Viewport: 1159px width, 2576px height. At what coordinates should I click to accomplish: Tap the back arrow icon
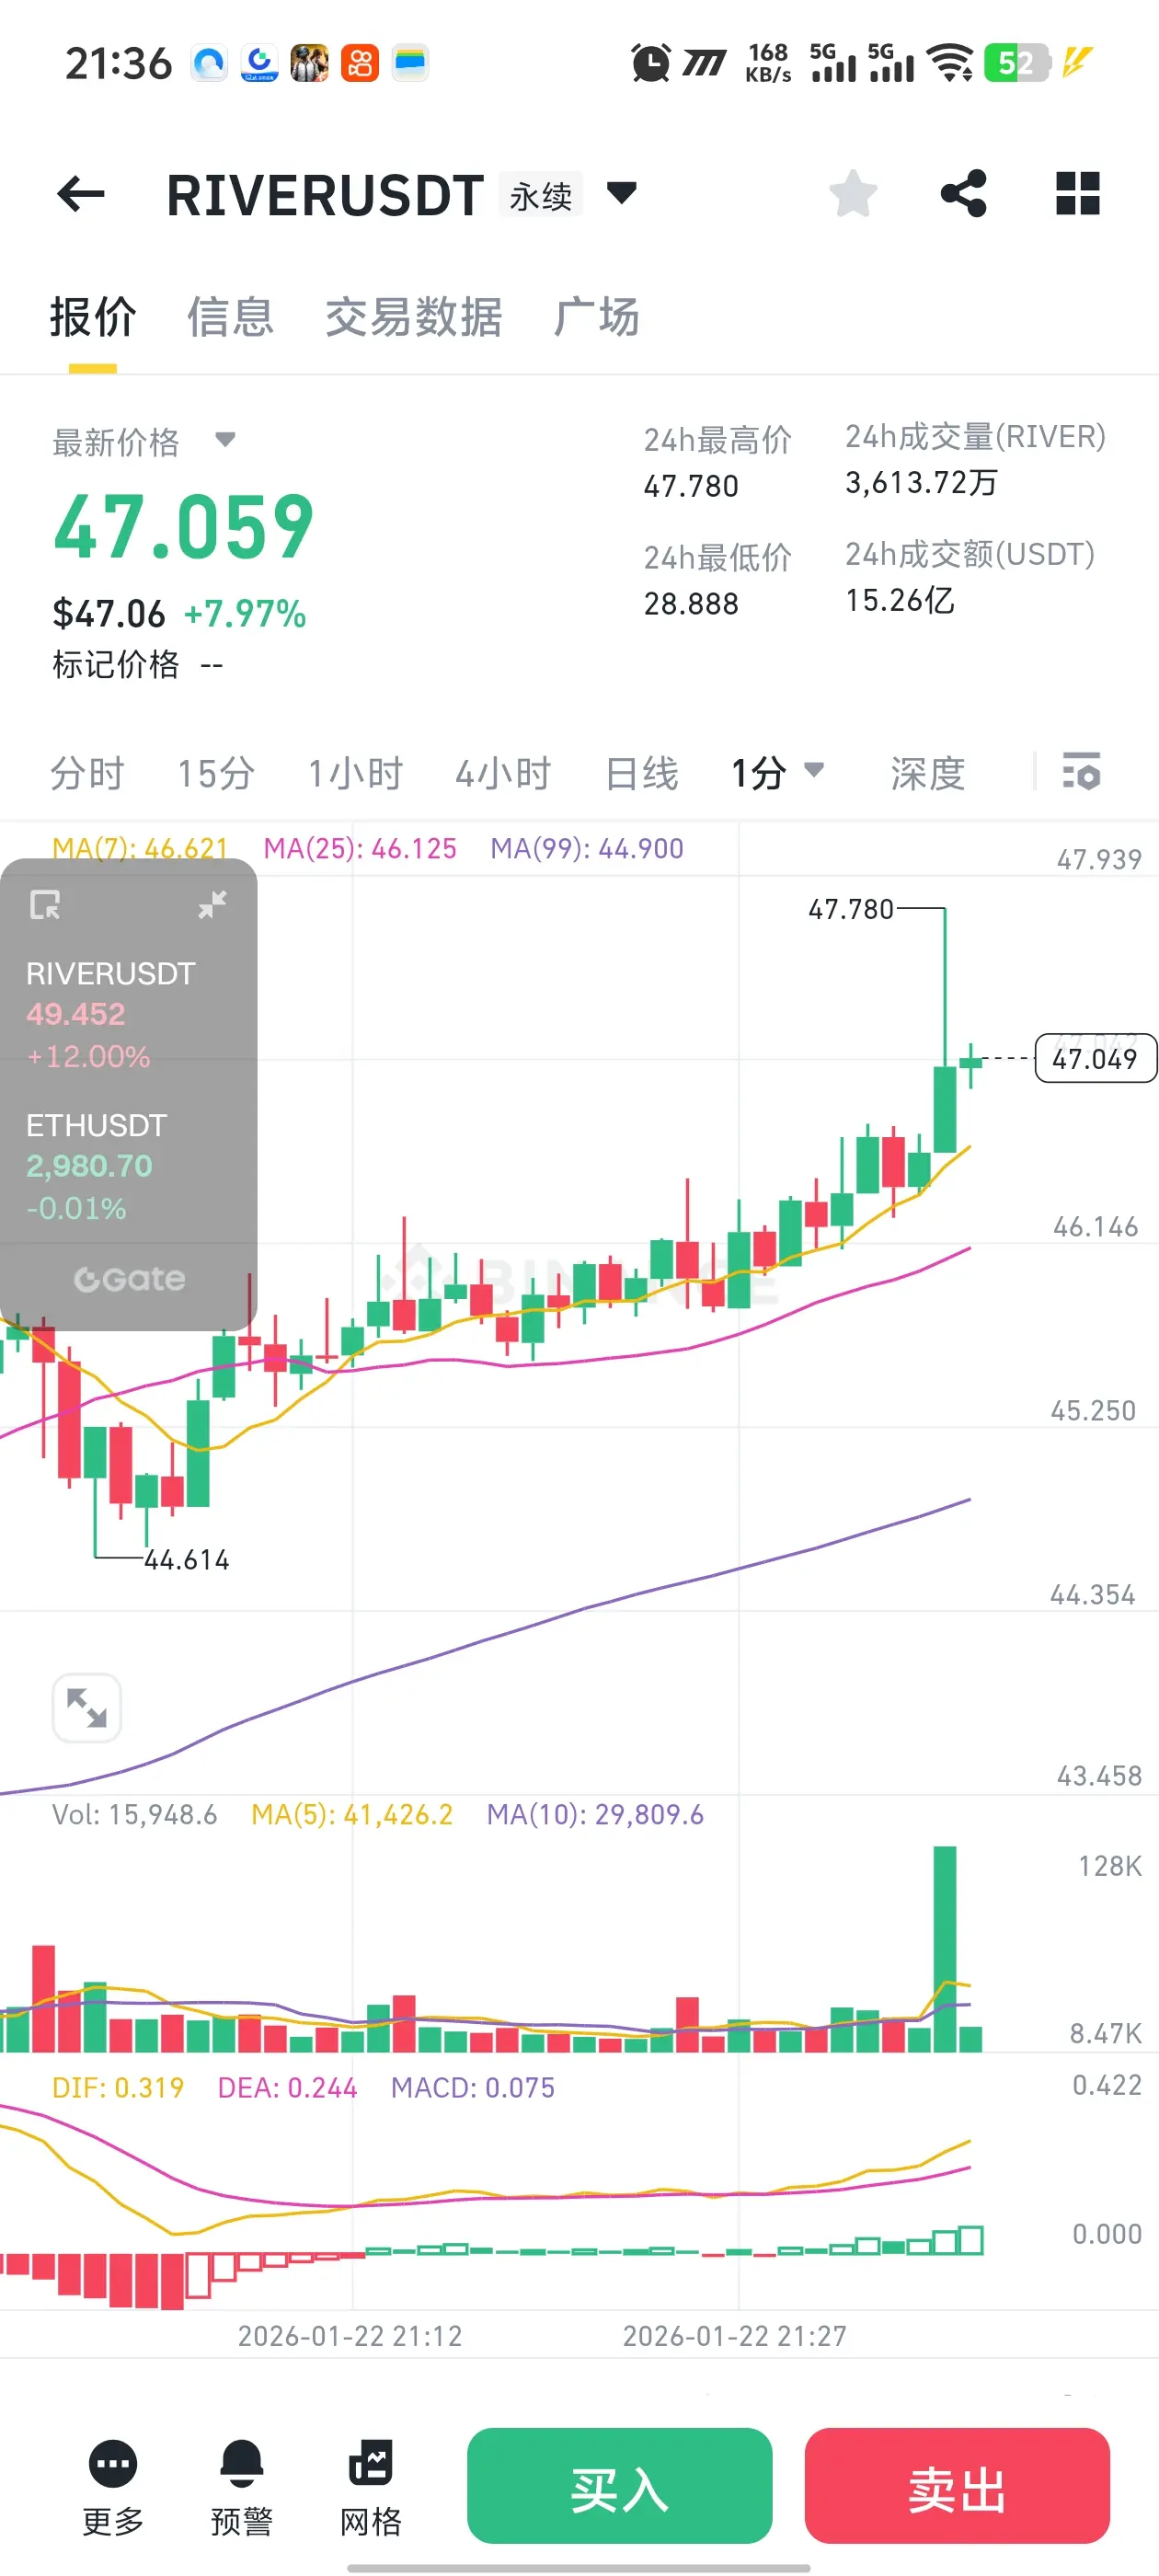click(81, 194)
